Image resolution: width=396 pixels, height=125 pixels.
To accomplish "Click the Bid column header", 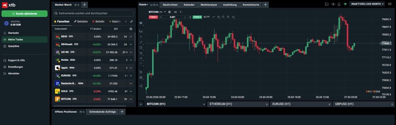I will pos(116,29).
